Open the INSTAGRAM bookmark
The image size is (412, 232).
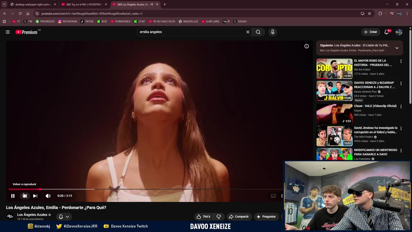pos(68,22)
